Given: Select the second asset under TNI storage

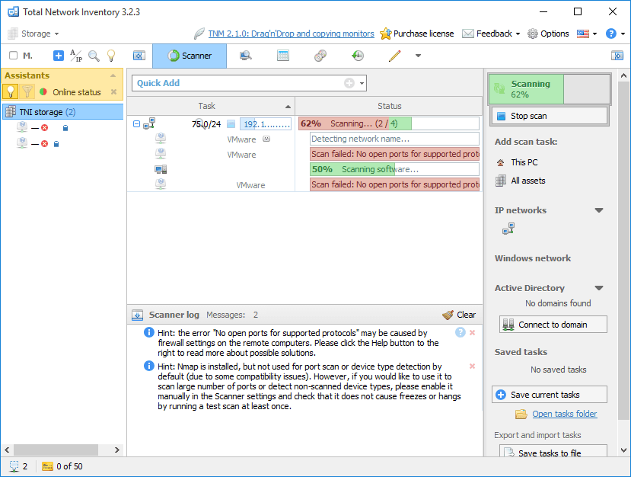Looking at the screenshot, I should [x=38, y=143].
